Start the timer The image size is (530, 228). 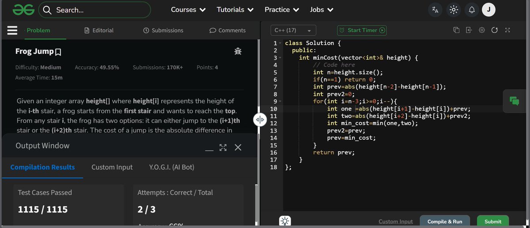pos(362,30)
